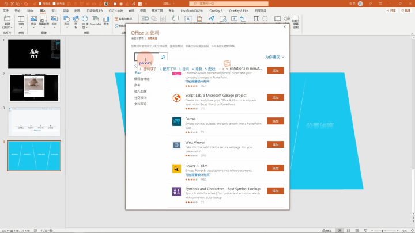Viewport: 415px width, 233px height.
Task: Click the Script Lab add-in icon
Action: pyautogui.click(x=176, y=98)
